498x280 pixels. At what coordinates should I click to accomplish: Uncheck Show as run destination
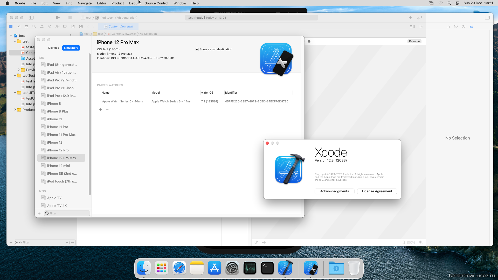coord(197,49)
